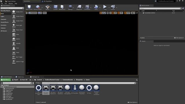Toggle surface snapping in the viewport toolbar
Image resolution: width=185 pixels, height=104 pixels.
110,13
